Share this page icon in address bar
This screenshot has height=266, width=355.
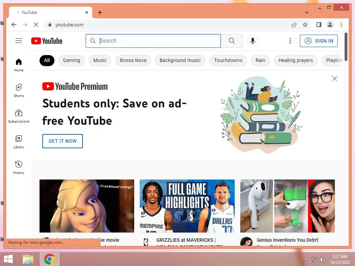(294, 25)
